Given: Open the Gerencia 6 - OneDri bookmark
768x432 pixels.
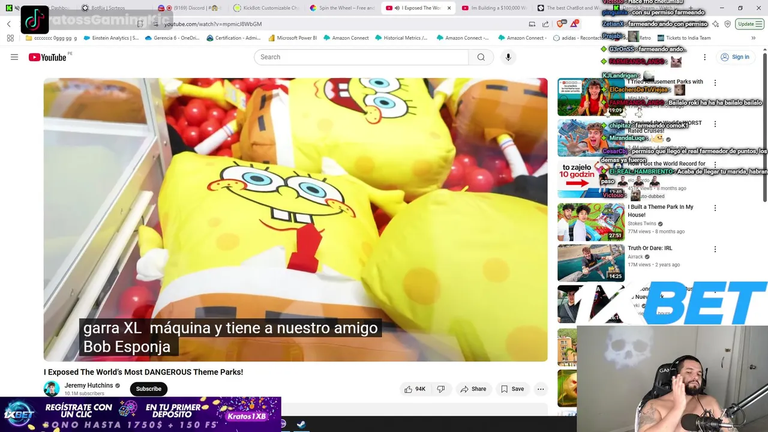Looking at the screenshot, I should 172,38.
